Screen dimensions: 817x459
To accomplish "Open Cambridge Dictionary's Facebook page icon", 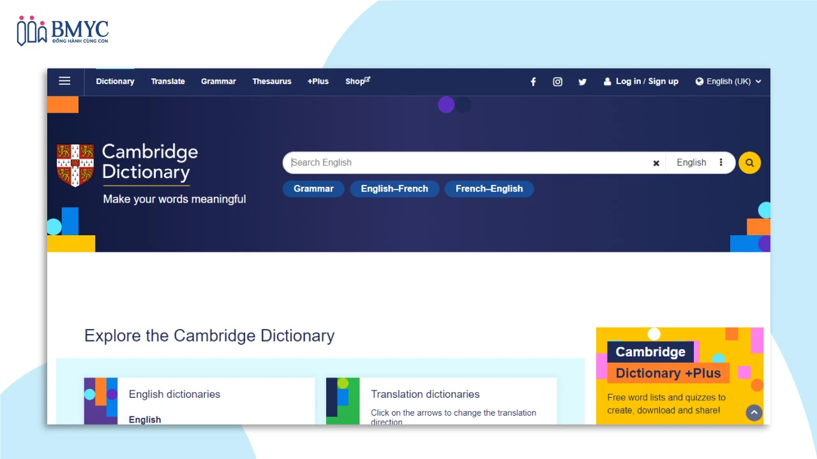I will click(x=533, y=82).
